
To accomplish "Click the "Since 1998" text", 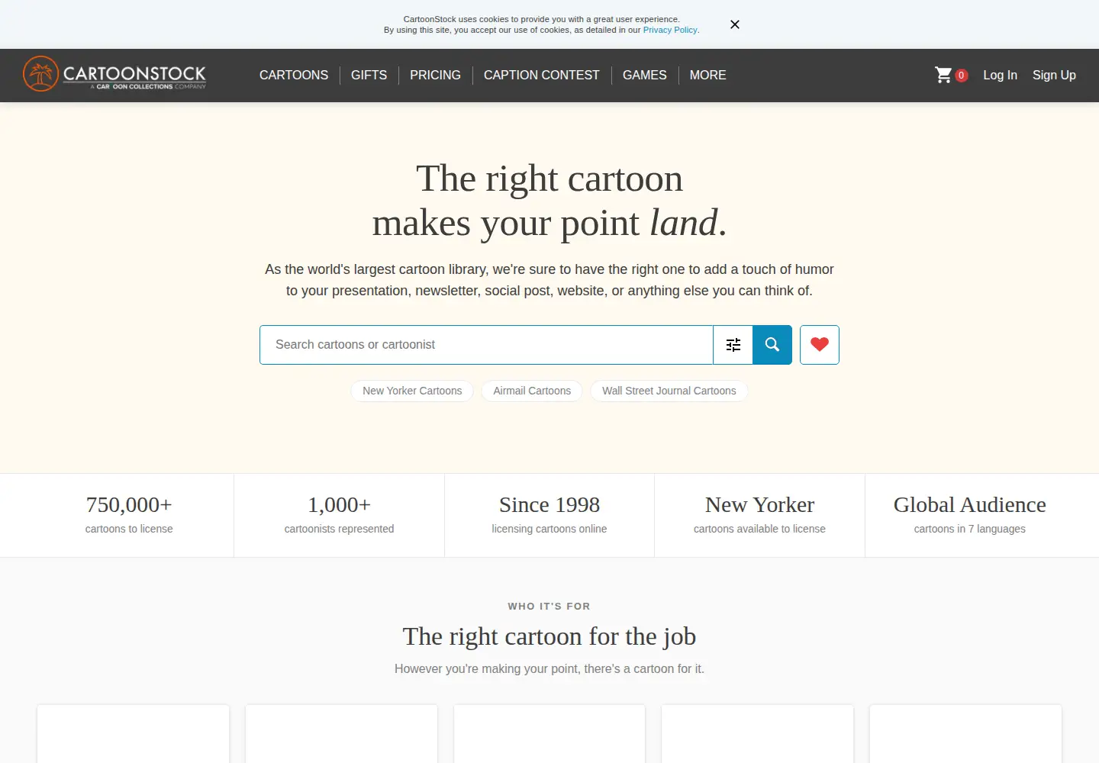I will click(549, 504).
